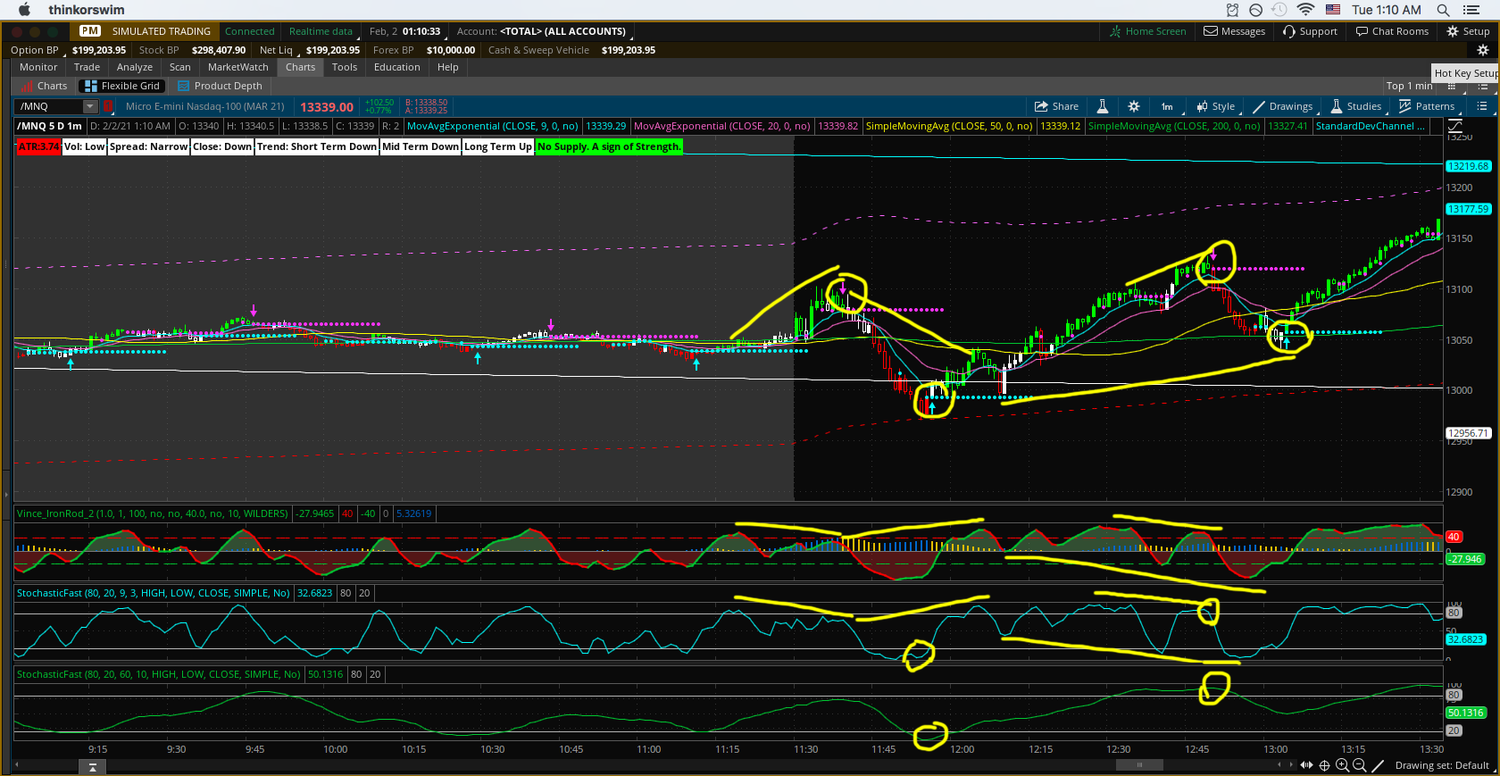Expand the /MNQ symbol dropdown arrow

tap(89, 106)
